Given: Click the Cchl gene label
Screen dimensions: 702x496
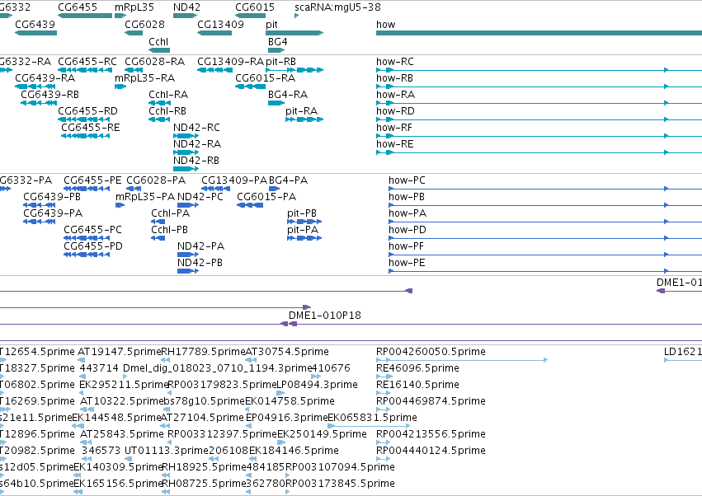Looking at the screenshot, I should [158, 42].
